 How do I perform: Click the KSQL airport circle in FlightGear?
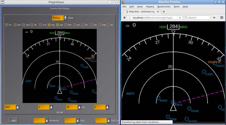click(x=56, y=98)
